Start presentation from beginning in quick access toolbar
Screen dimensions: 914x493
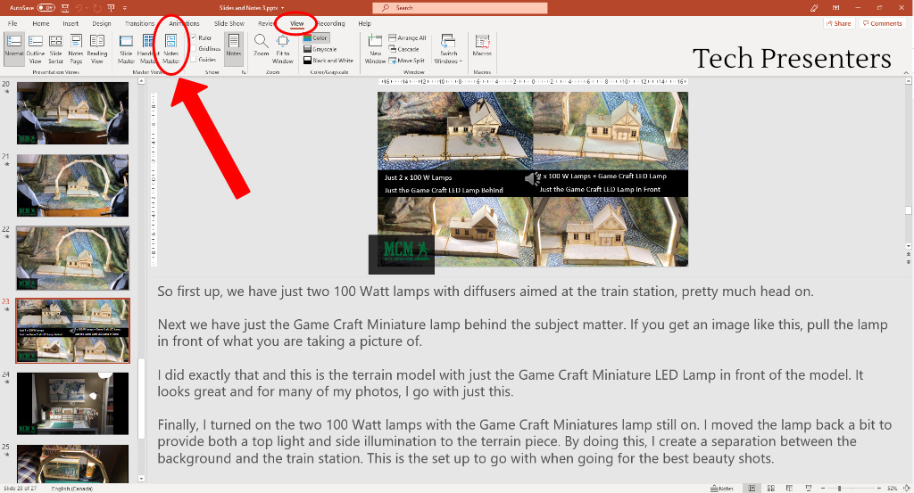(x=111, y=7)
